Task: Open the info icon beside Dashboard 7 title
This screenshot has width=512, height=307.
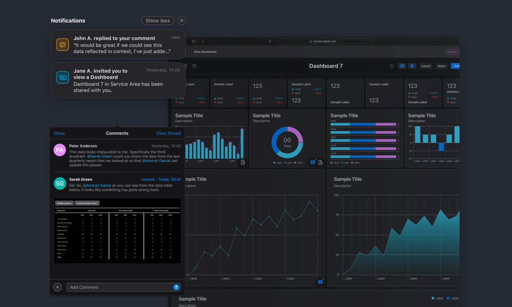Action: click(392, 66)
